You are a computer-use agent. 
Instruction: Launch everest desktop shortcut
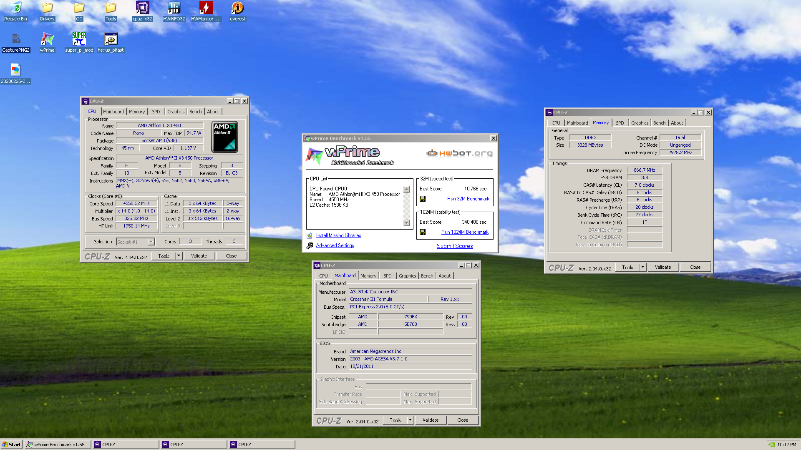[x=237, y=11]
